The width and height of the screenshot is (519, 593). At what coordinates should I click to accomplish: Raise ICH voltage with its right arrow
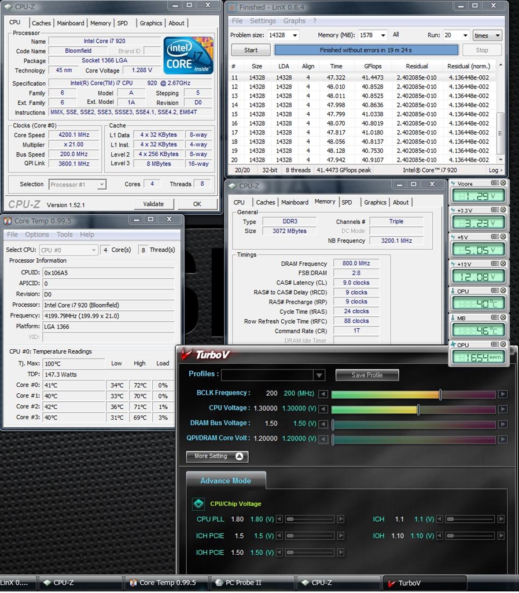click(x=501, y=519)
